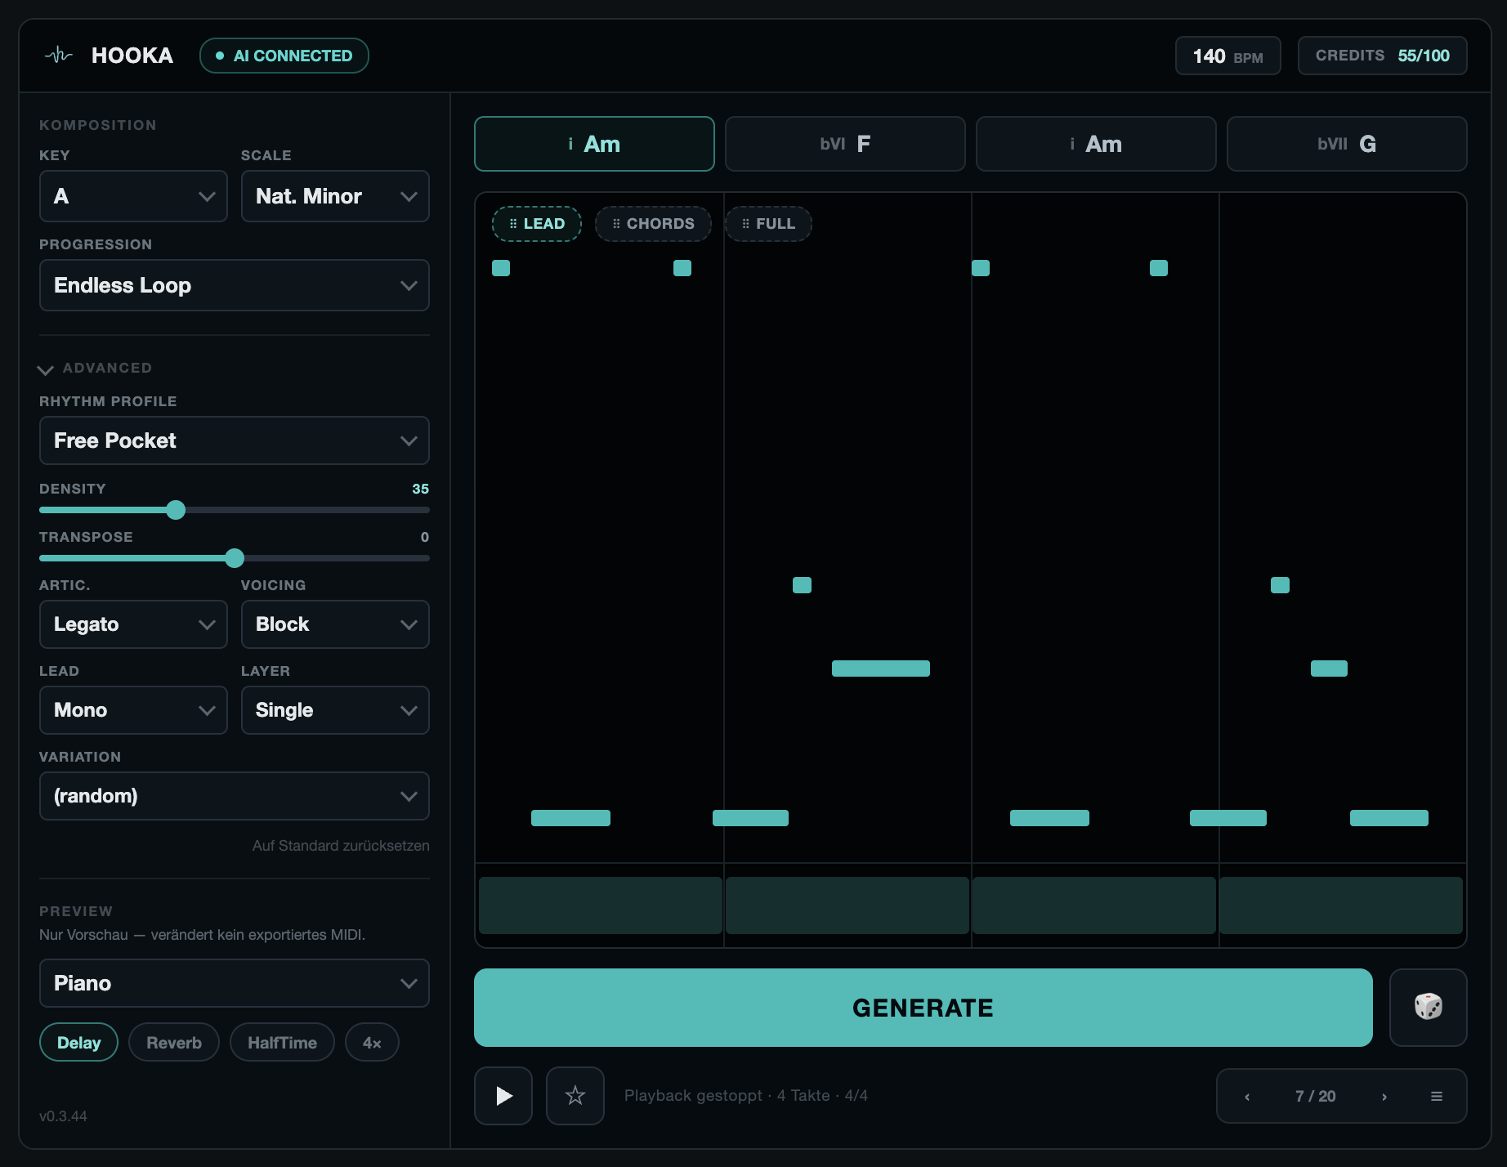Favorite this pattern with the star icon
Image resolution: width=1507 pixels, height=1167 pixels.
(575, 1096)
